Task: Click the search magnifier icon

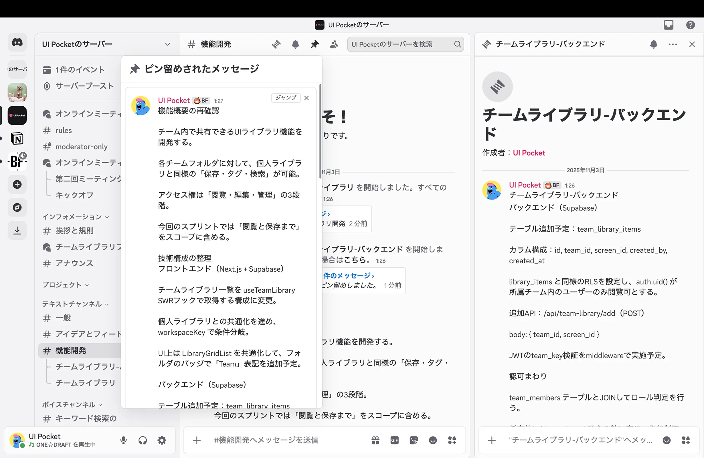Action: 458,44
